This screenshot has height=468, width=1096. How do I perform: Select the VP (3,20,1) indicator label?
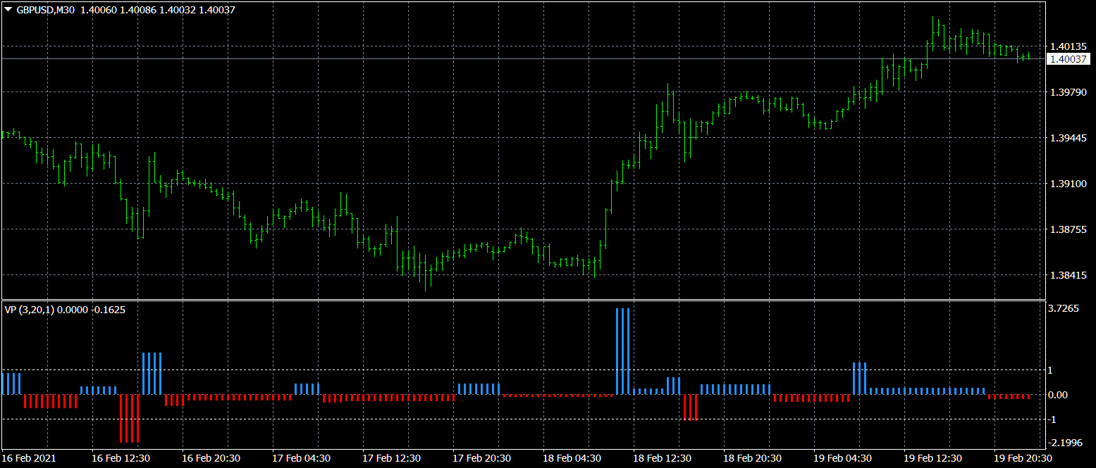pyautogui.click(x=29, y=310)
